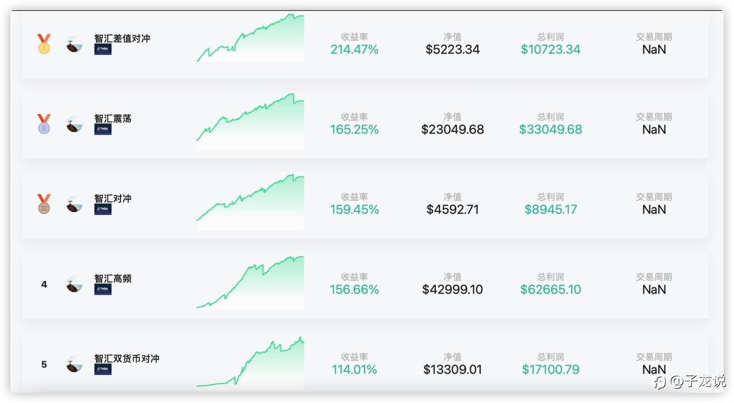This screenshot has height=403, width=734.
Task: Click the $62665.10 total profit value
Action: pyautogui.click(x=550, y=289)
